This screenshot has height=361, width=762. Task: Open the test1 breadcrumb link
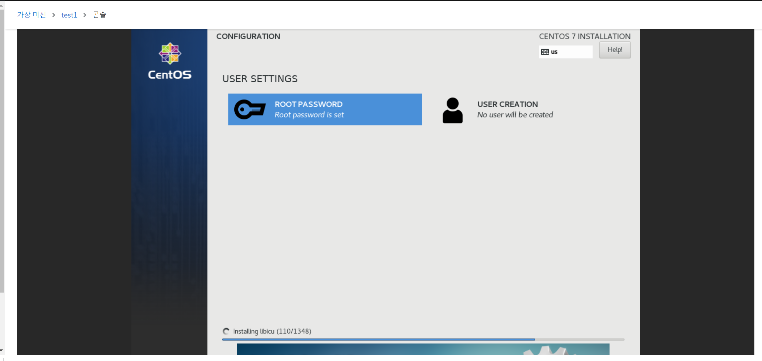[x=69, y=15]
